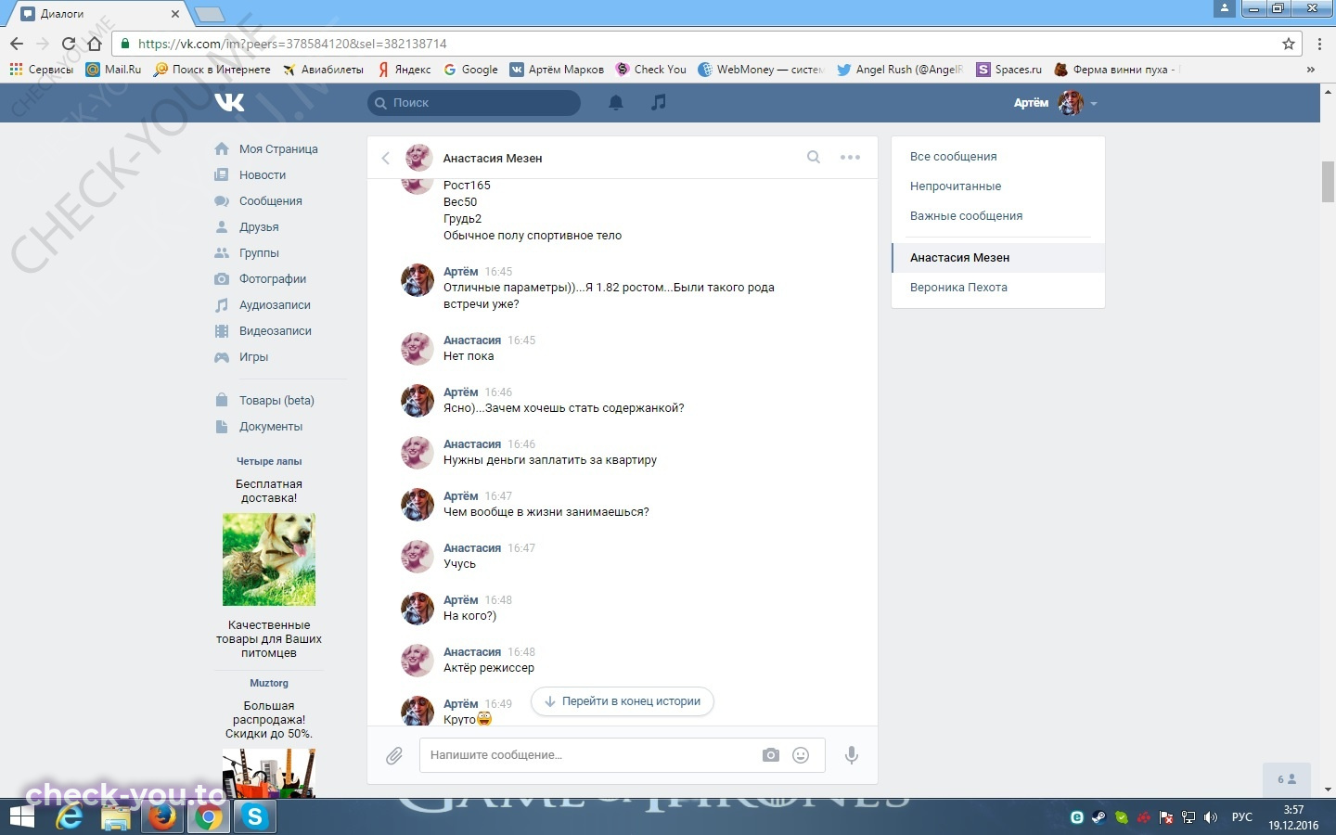Open Игры section
Image resolution: width=1336 pixels, height=835 pixels.
coord(241,357)
